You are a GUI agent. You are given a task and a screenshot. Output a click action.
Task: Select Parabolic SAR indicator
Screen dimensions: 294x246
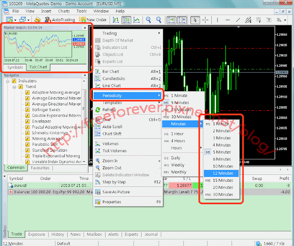click(45, 144)
